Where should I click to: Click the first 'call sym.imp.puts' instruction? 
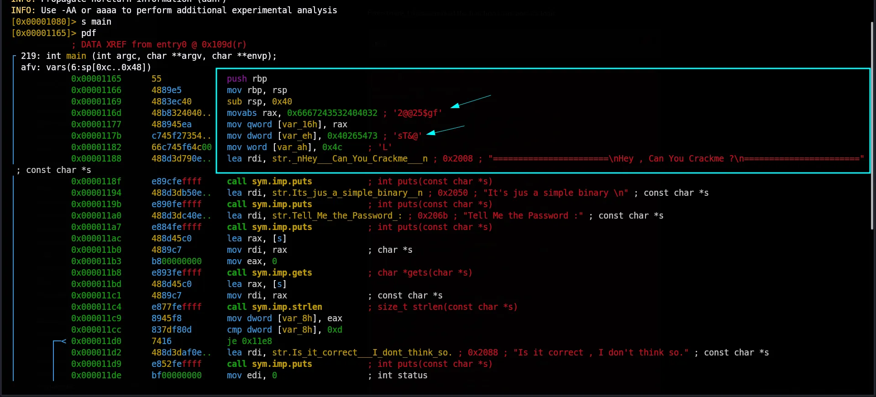click(x=269, y=182)
